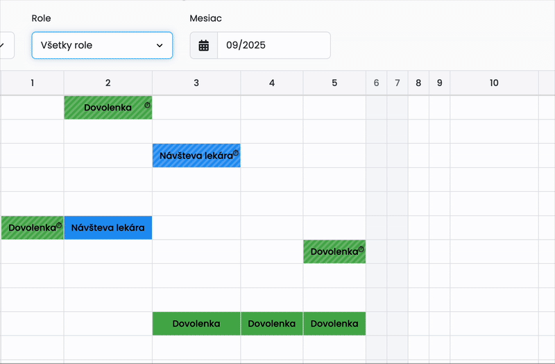Select day 10 column header
This screenshot has height=364, width=555.
pos(494,83)
